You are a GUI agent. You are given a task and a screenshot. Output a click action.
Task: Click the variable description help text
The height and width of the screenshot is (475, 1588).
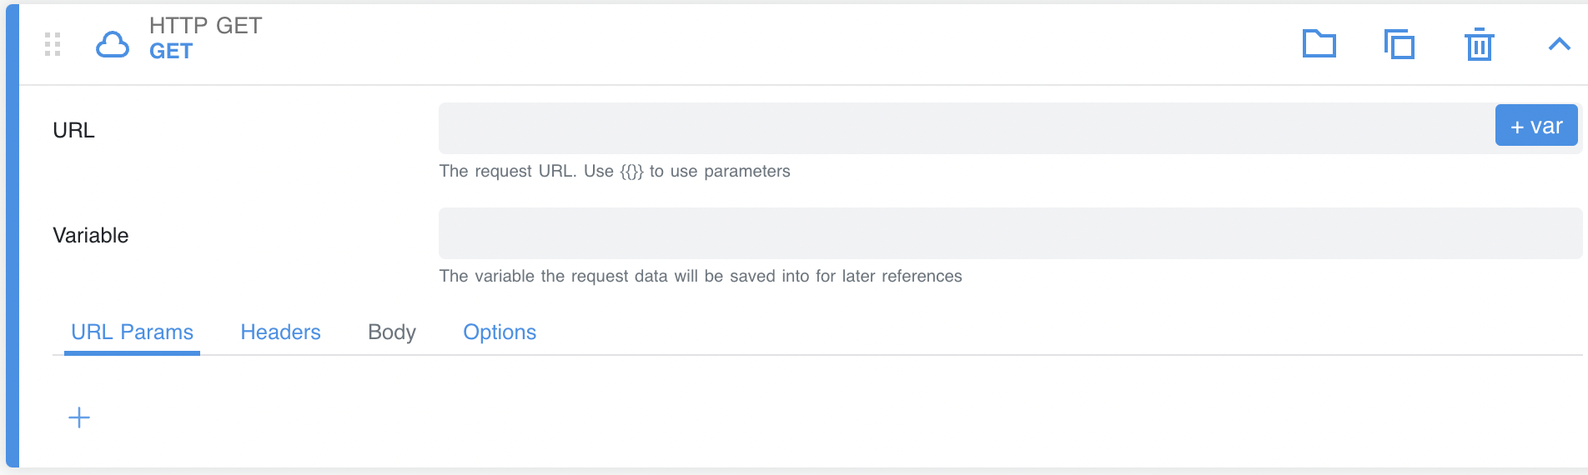tap(700, 277)
